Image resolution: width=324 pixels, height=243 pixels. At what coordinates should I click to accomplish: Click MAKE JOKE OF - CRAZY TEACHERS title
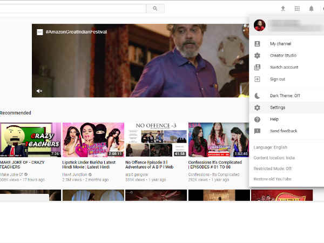point(22,165)
